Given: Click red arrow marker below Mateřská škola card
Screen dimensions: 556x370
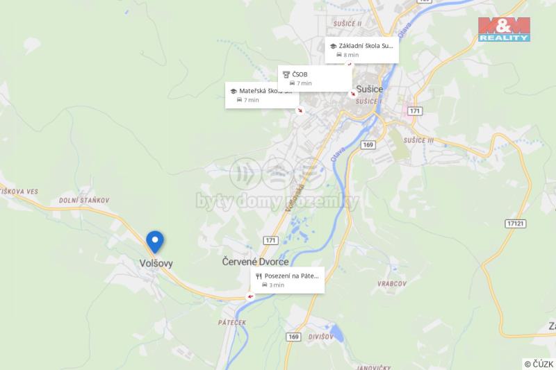Looking at the screenshot, I should (x=300, y=110).
